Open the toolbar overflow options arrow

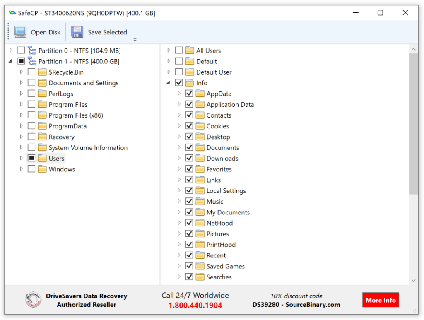(135, 40)
